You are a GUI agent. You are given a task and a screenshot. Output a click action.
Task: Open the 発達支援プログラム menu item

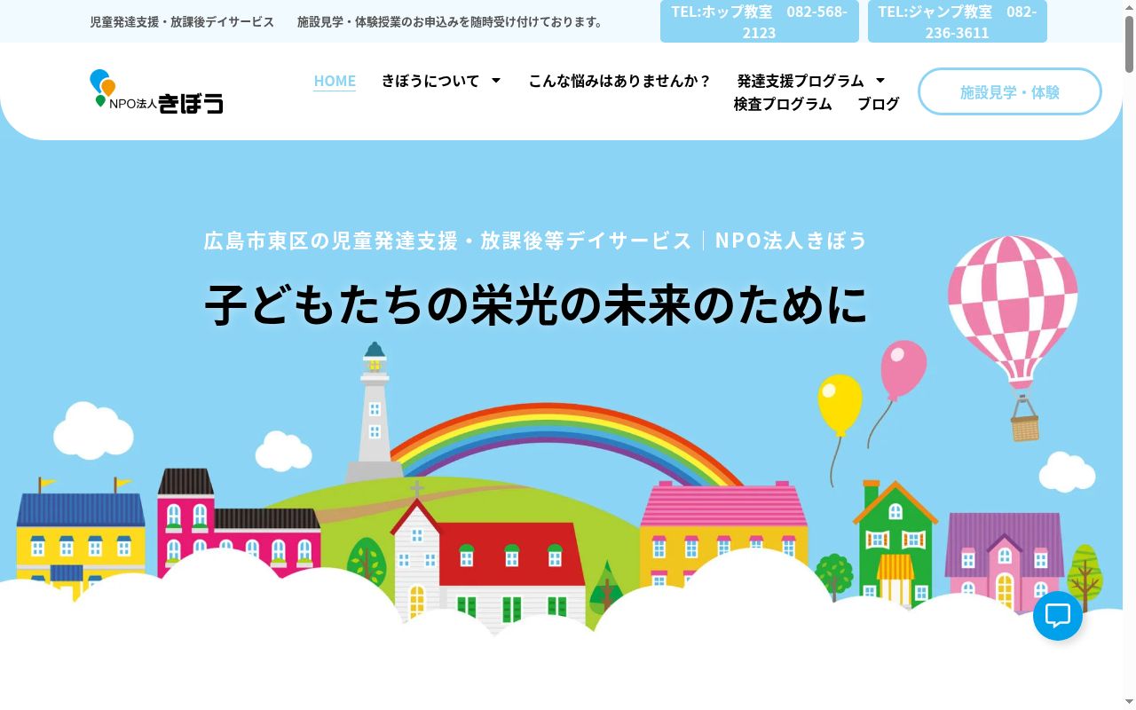pos(801,81)
